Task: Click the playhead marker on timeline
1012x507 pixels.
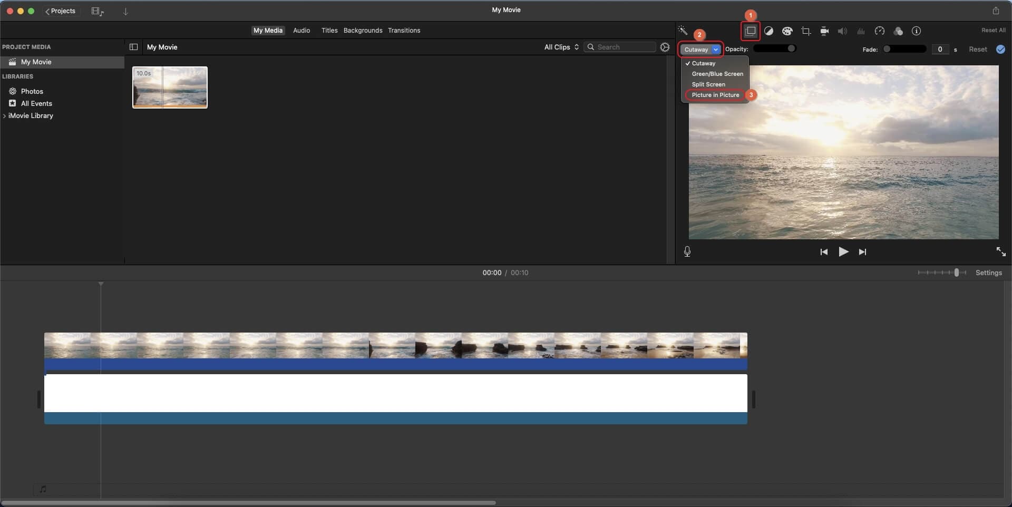Action: coord(101,284)
